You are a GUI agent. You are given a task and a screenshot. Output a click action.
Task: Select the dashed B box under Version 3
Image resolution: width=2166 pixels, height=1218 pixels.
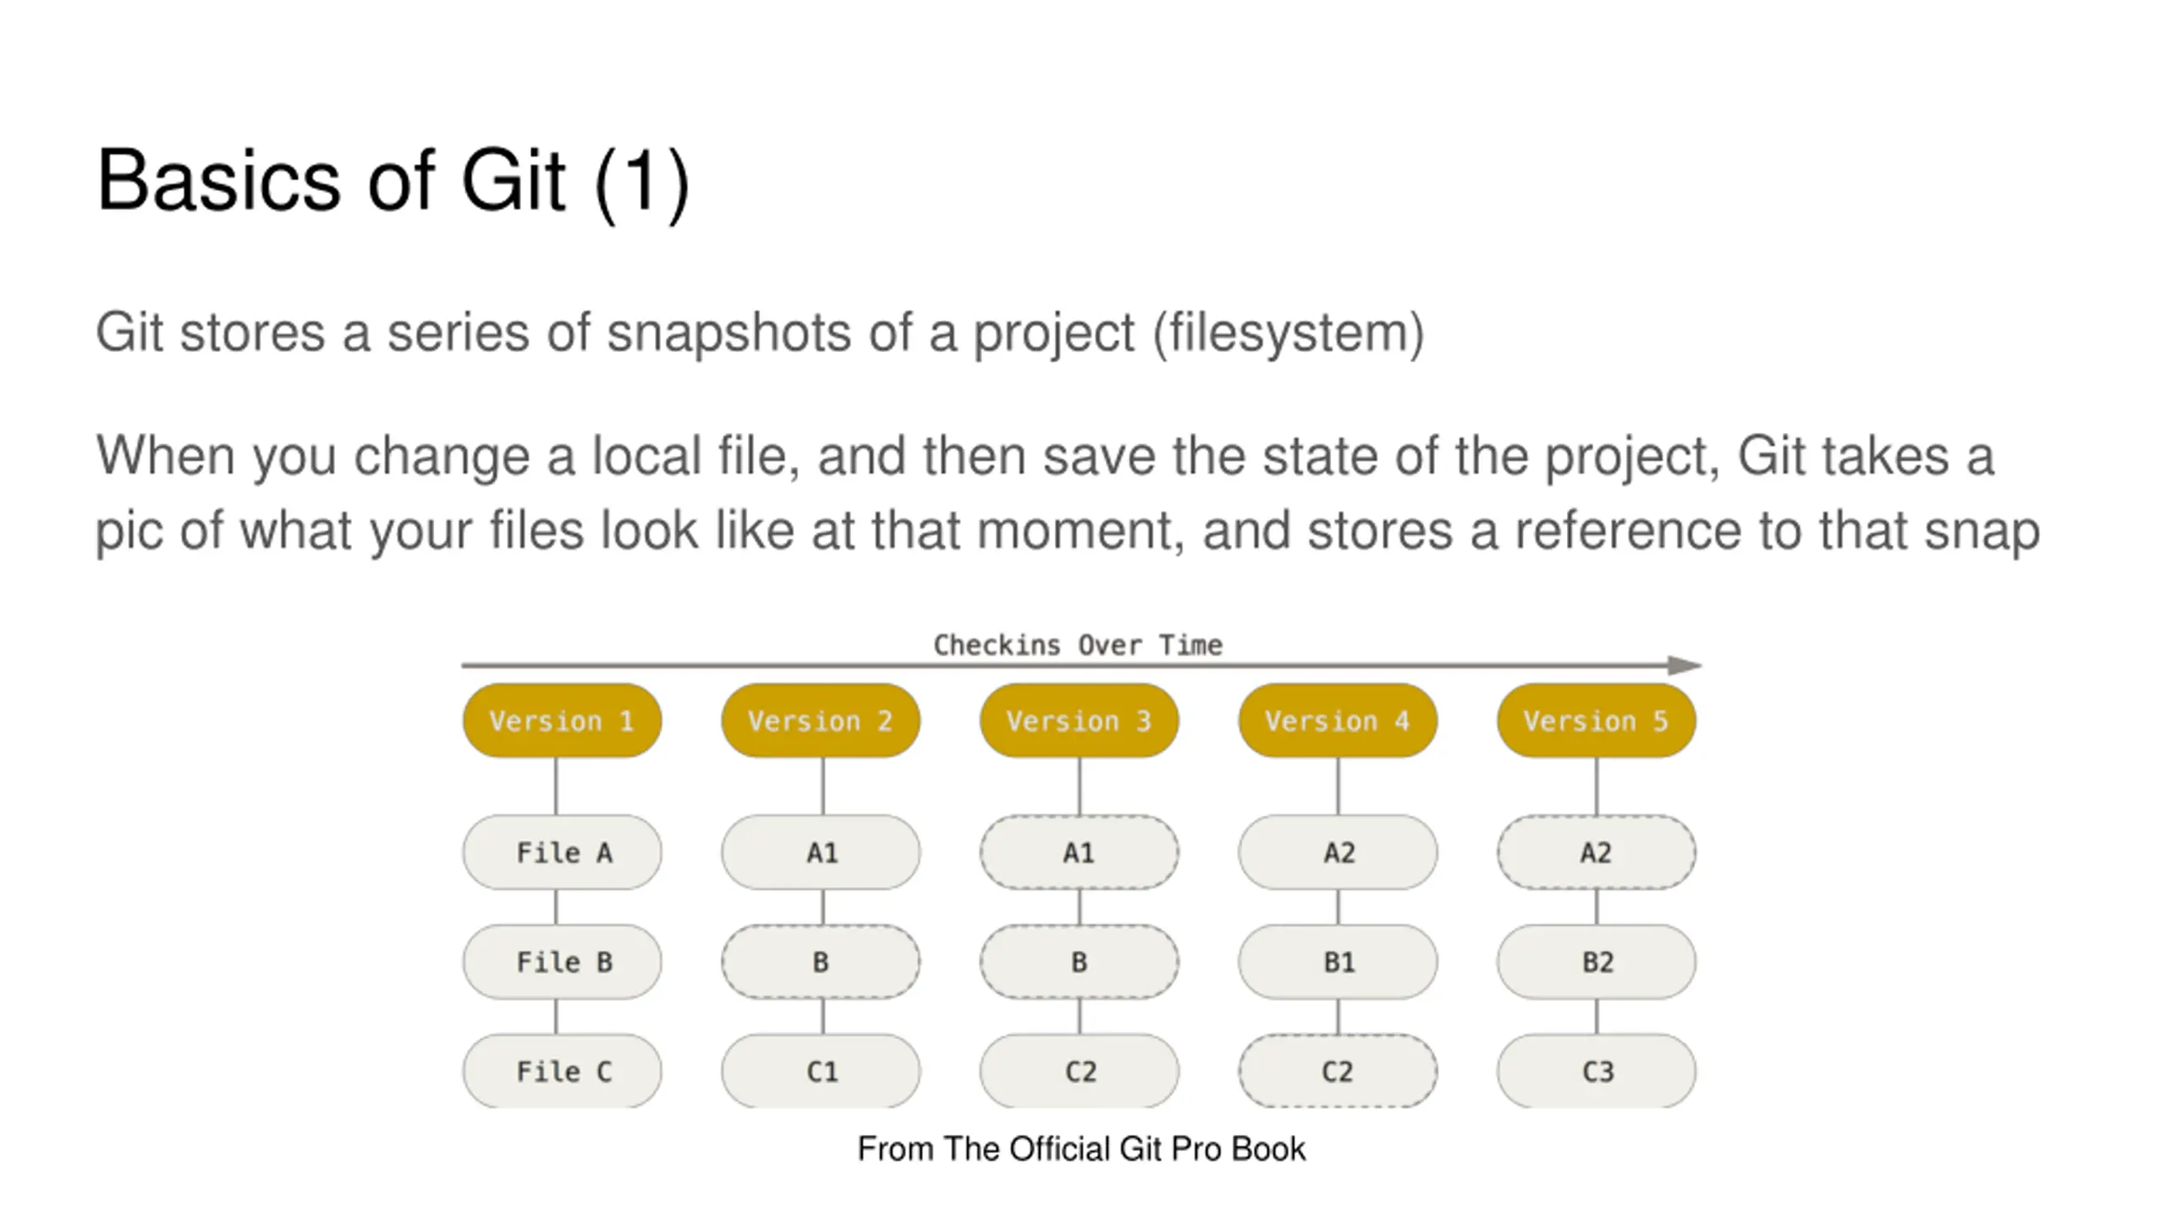(x=1079, y=962)
